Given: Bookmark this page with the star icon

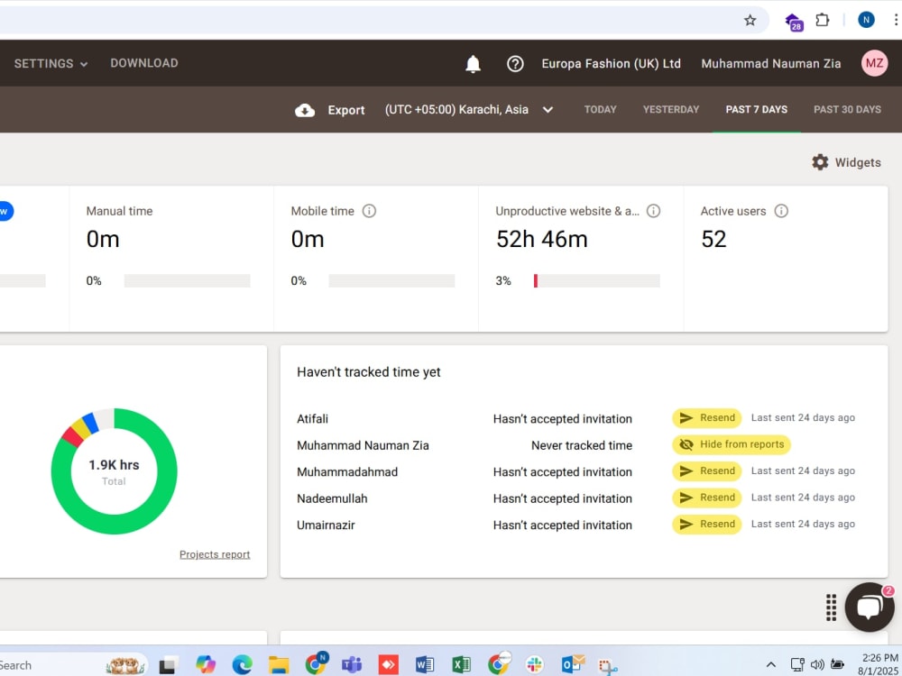Looking at the screenshot, I should [750, 21].
